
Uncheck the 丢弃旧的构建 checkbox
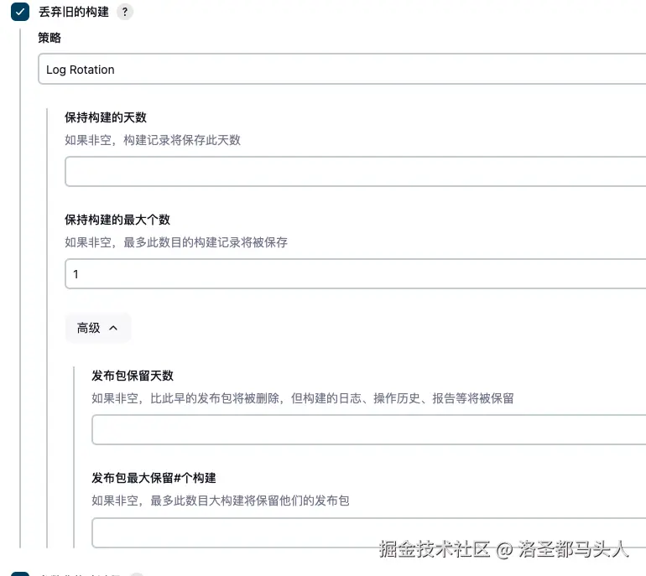pos(20,12)
